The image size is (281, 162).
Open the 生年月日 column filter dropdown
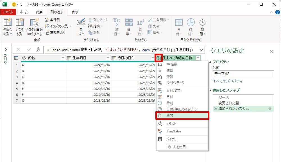[x=108, y=58]
